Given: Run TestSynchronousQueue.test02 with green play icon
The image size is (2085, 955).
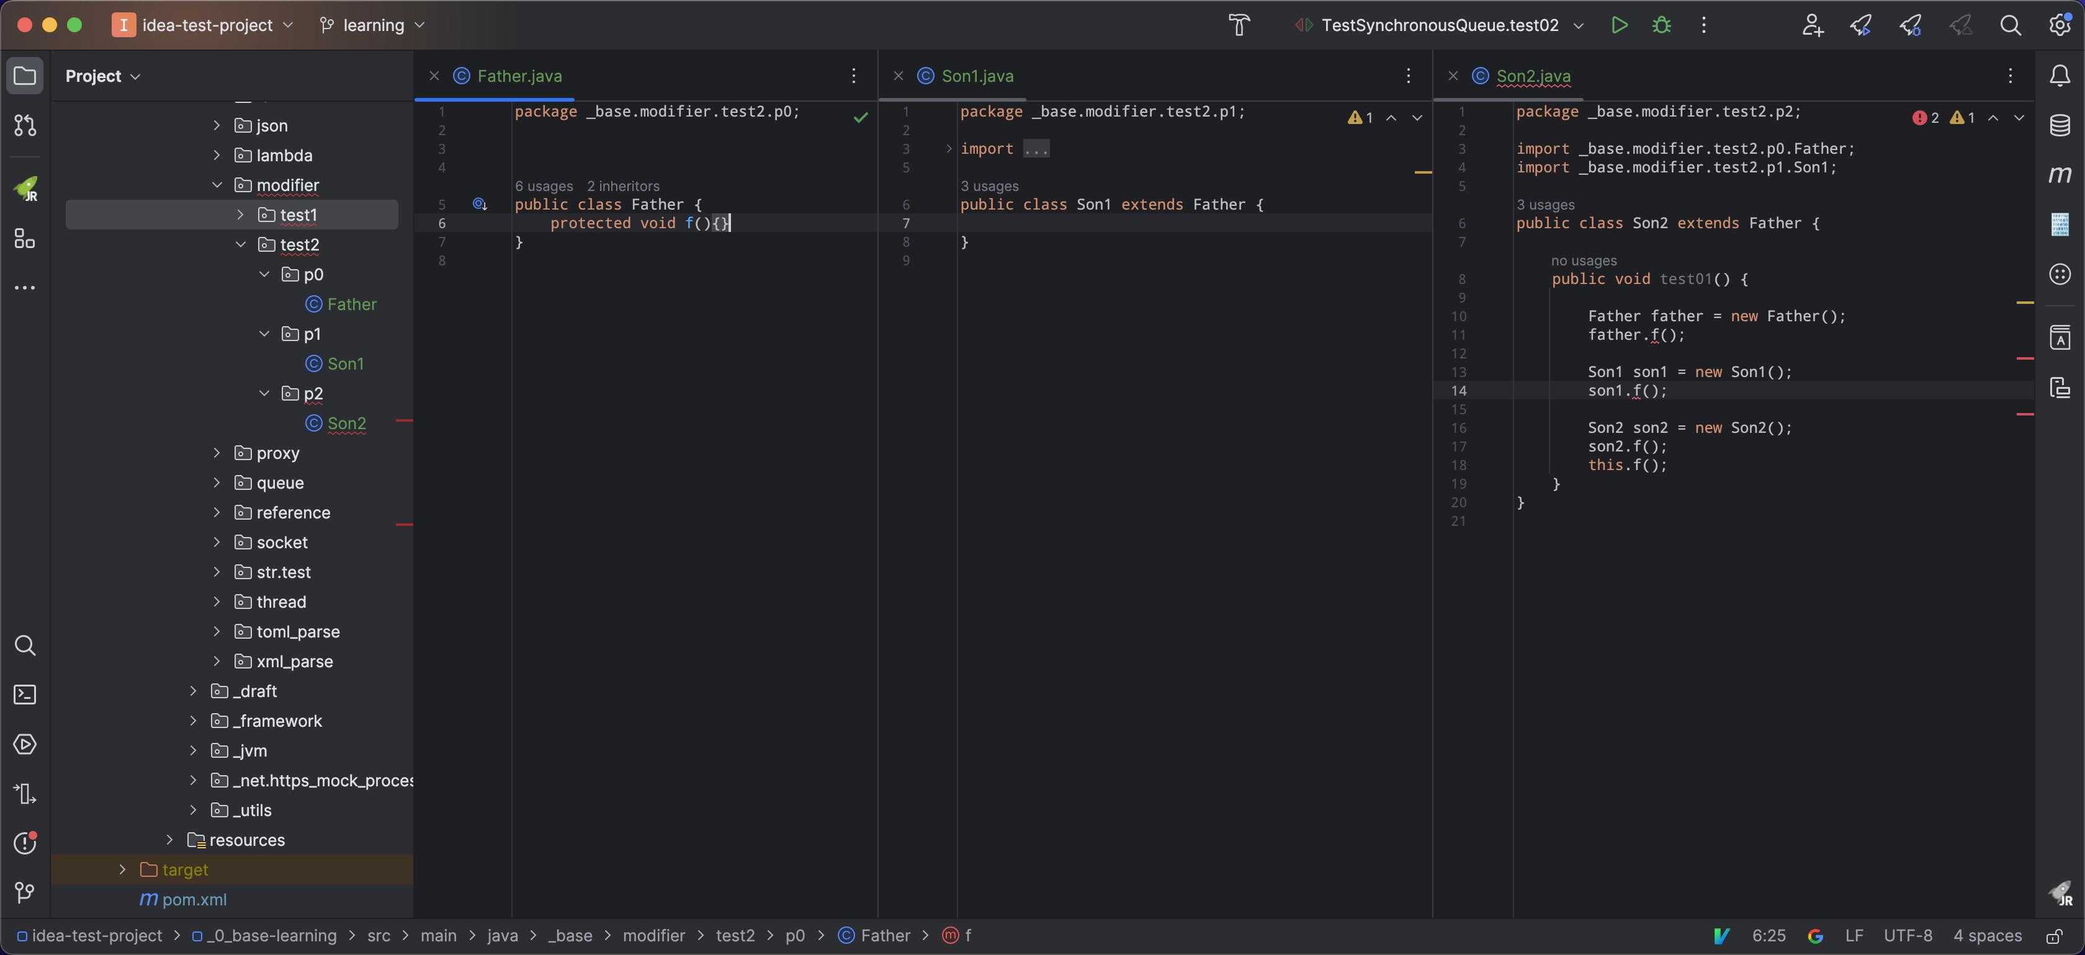Looking at the screenshot, I should tap(1619, 25).
